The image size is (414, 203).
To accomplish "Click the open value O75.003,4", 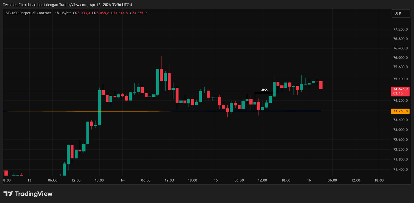I will tap(81, 13).
